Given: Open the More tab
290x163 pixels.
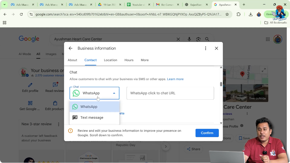Looking at the screenshot, I should click(145, 60).
